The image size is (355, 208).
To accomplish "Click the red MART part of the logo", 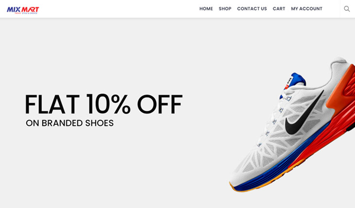I will tap(30, 10).
